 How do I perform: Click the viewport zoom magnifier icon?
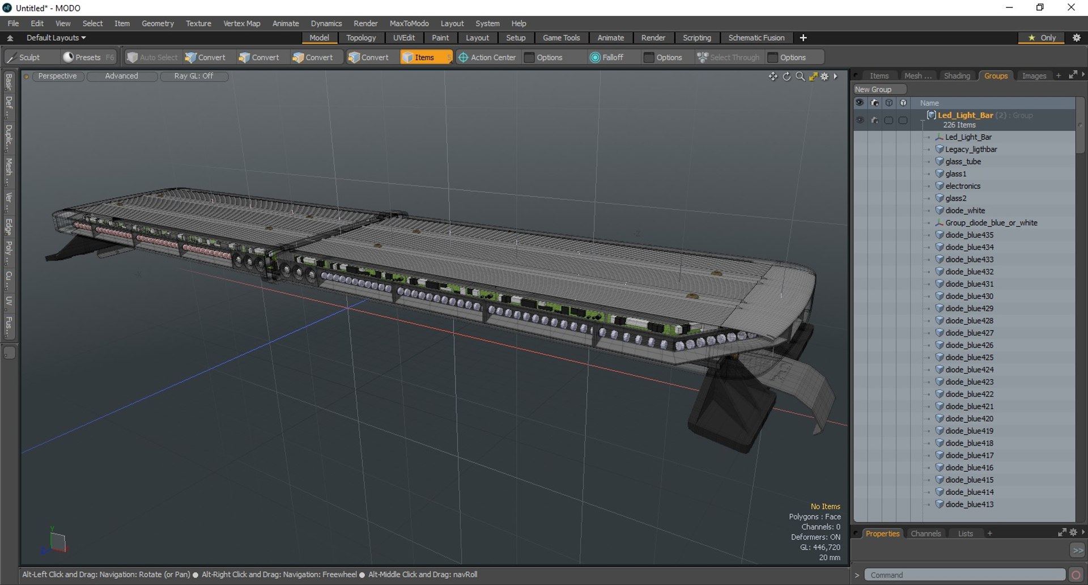pos(800,77)
